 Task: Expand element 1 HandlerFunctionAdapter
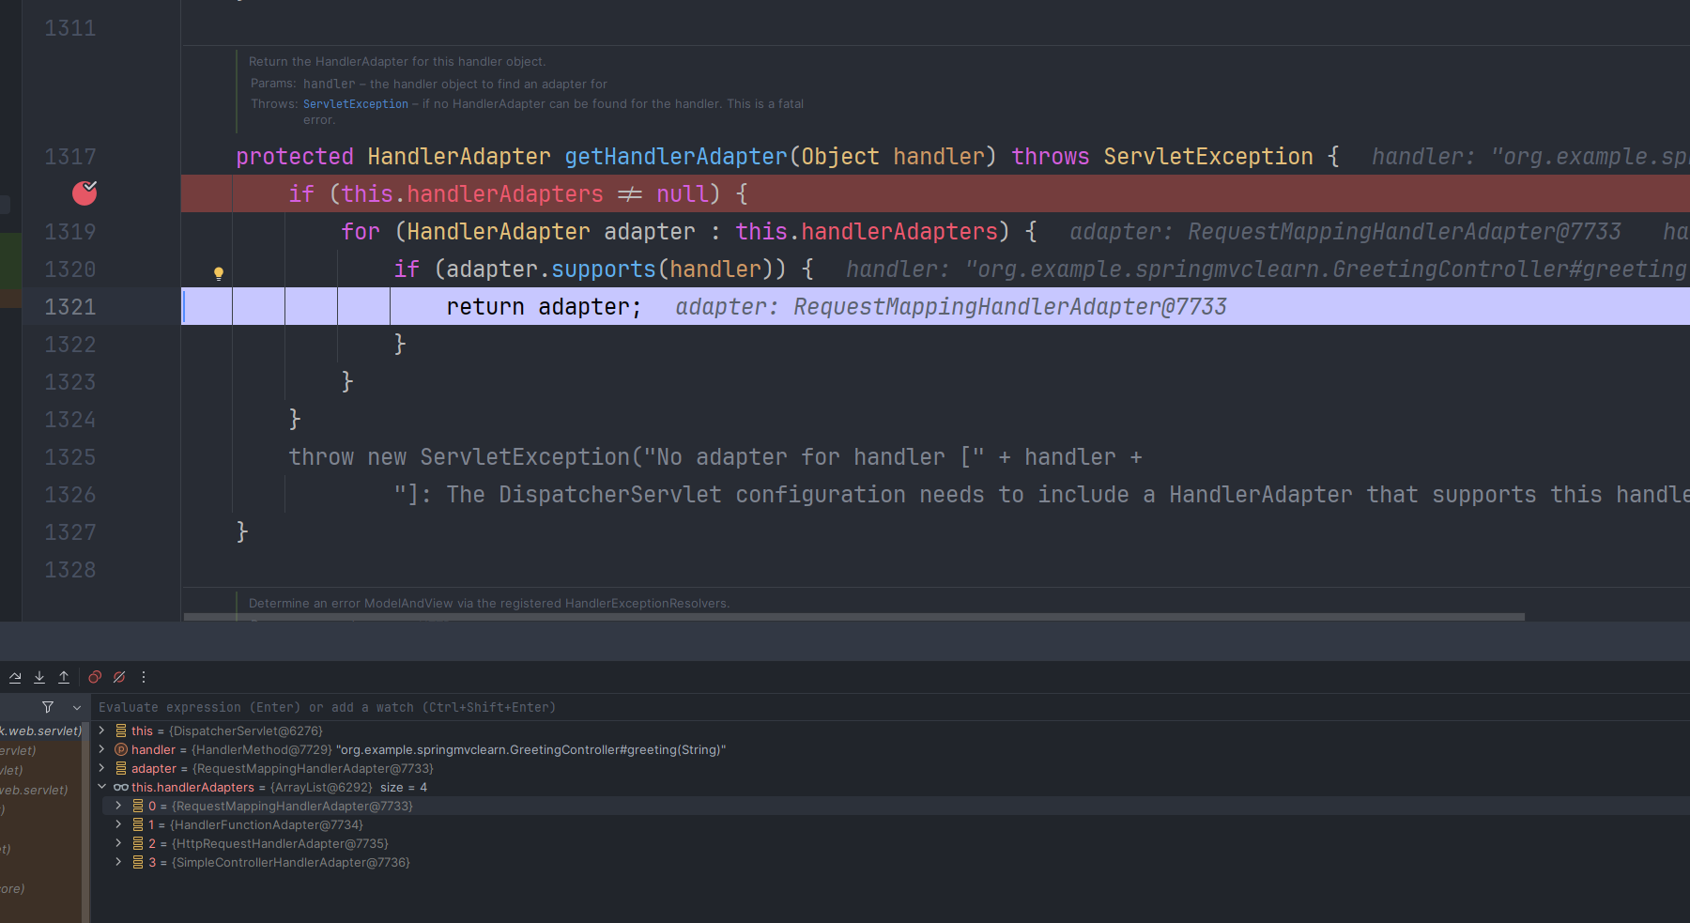(x=118, y=824)
